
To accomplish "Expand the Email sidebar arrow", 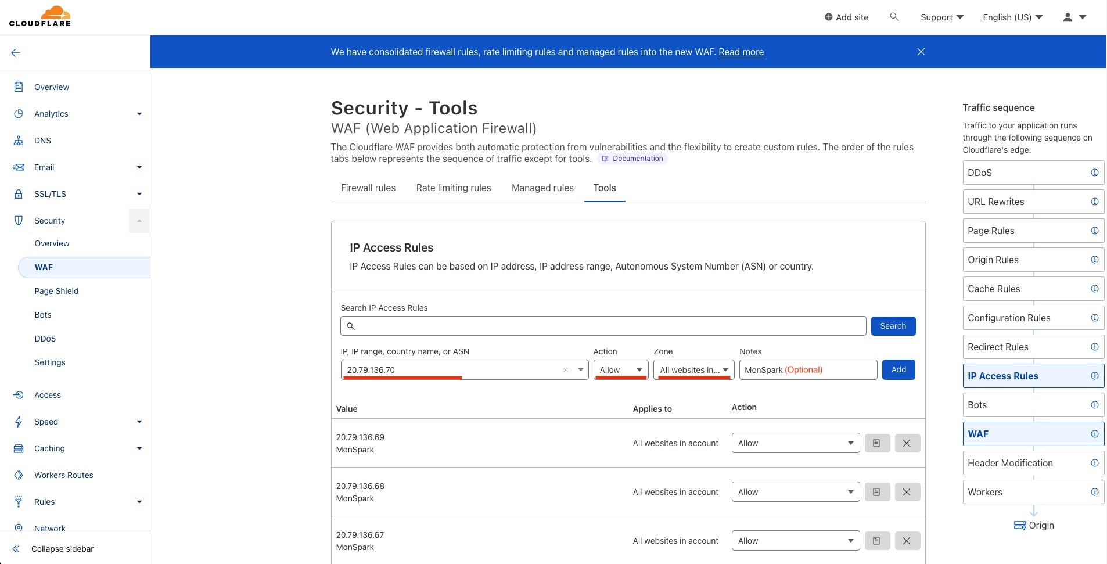I will pos(139,167).
